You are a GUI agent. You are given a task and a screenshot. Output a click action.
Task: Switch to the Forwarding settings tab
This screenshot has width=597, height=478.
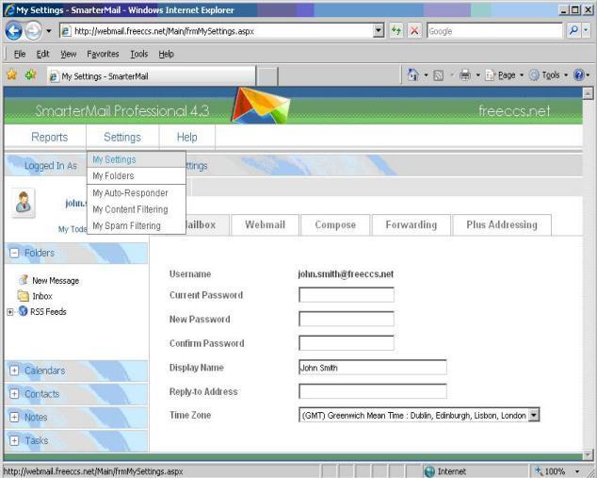(x=411, y=225)
